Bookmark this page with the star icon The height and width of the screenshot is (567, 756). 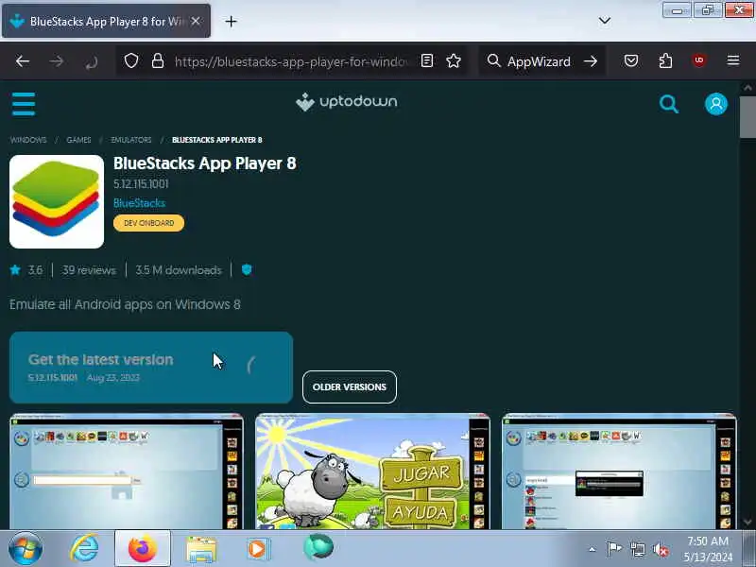coord(454,60)
